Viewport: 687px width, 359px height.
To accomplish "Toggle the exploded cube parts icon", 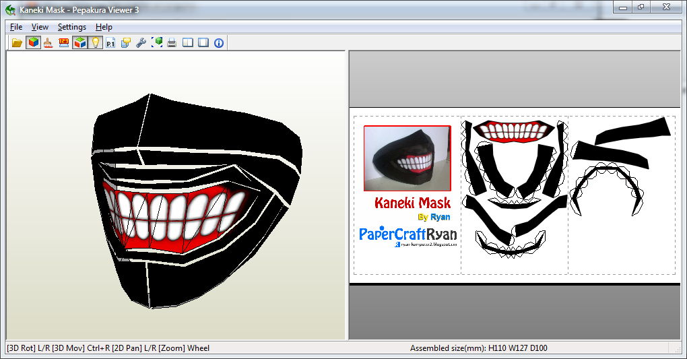I will (79, 42).
